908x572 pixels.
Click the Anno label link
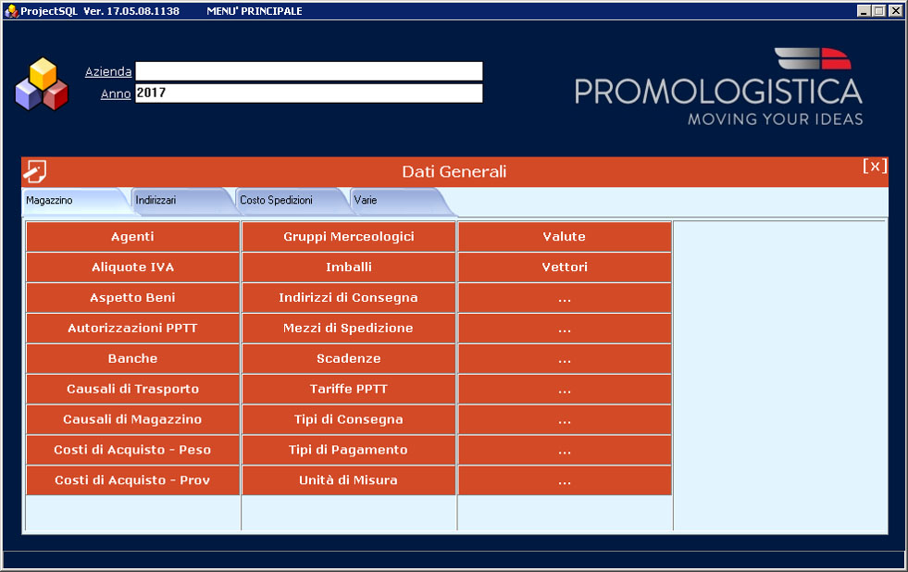click(x=116, y=93)
